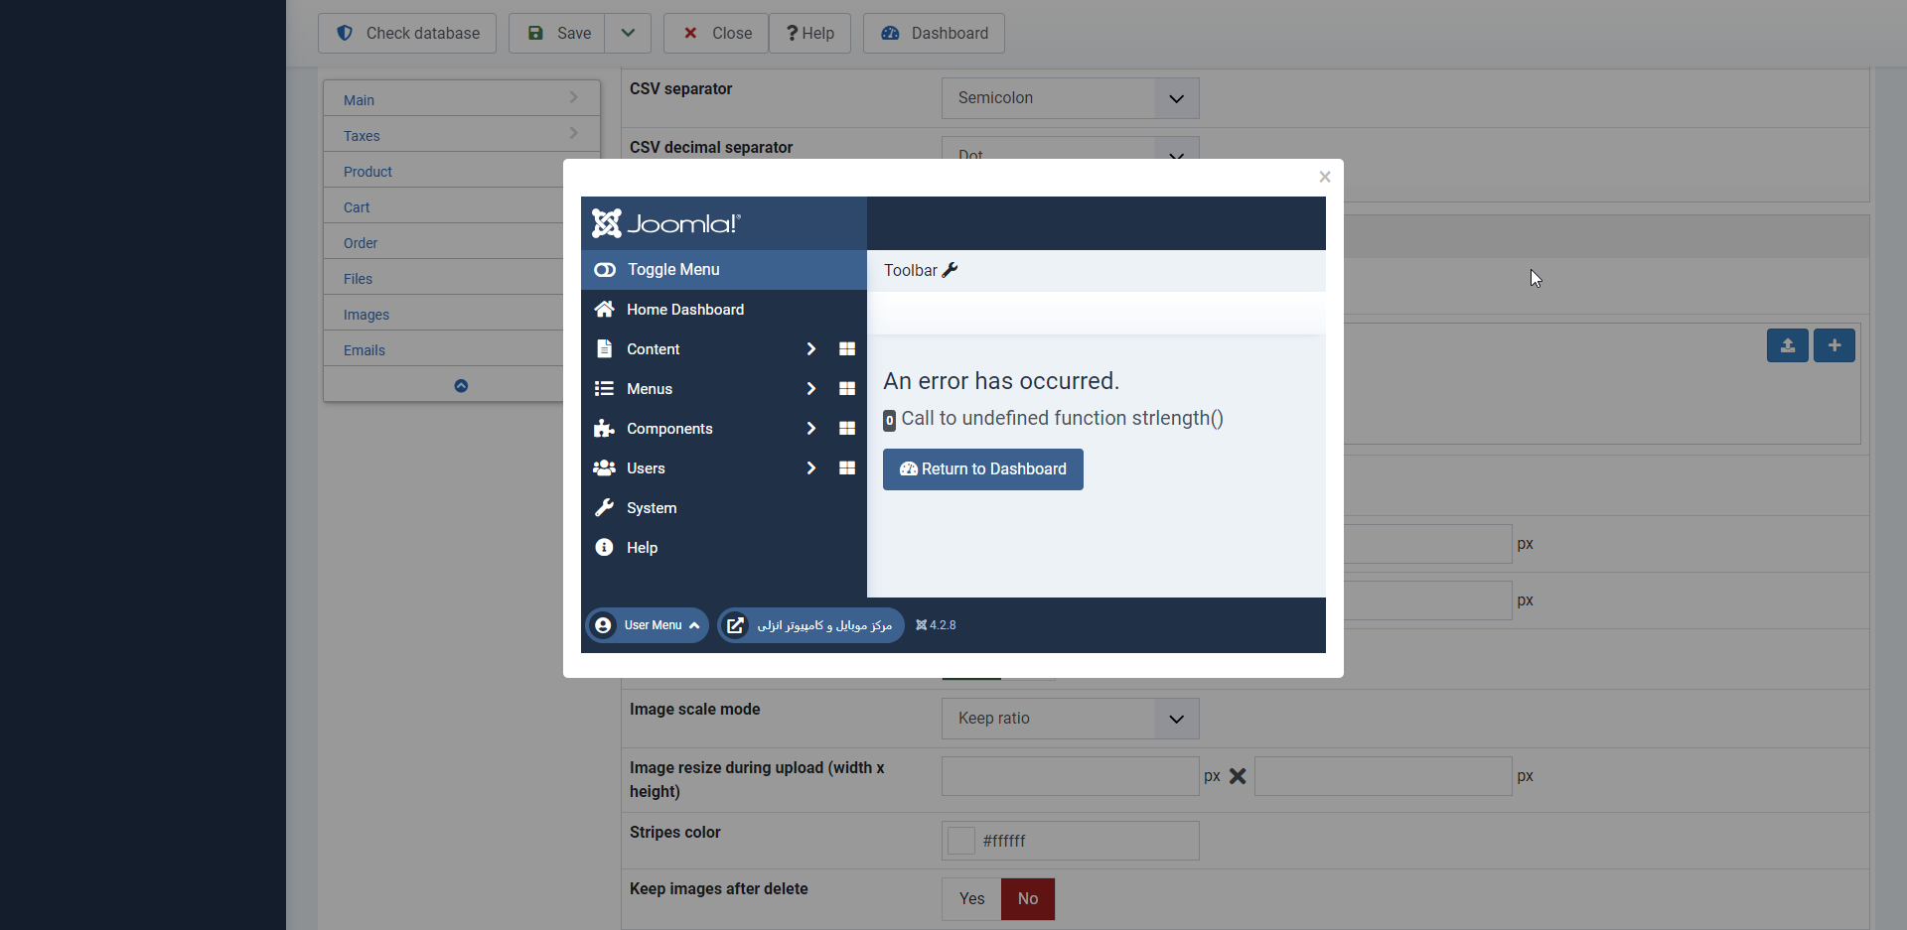Open the Image scale mode dropdown
1907x930 pixels.
[1071, 719]
